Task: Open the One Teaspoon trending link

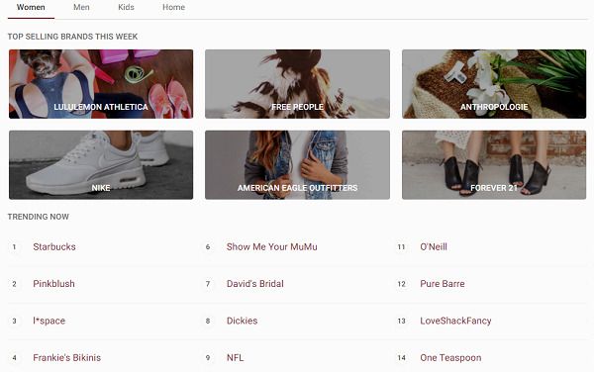Action: point(450,358)
